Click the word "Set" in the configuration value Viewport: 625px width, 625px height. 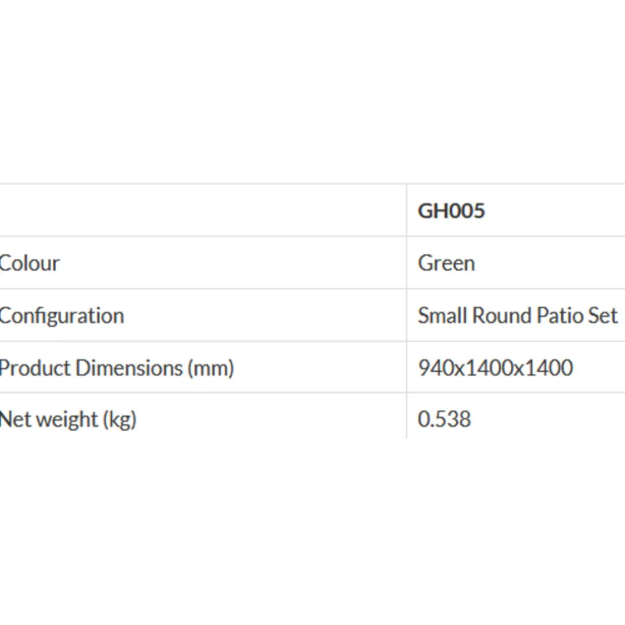(604, 316)
